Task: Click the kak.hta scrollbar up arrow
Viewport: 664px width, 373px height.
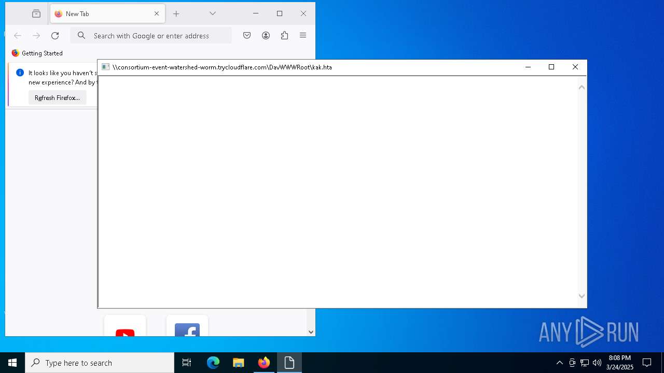Action: coord(582,88)
